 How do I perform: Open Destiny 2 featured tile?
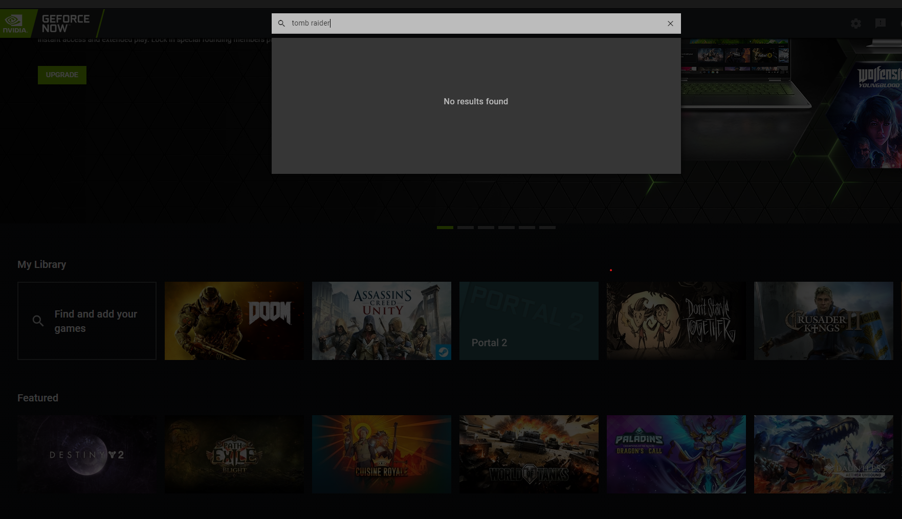(x=87, y=454)
